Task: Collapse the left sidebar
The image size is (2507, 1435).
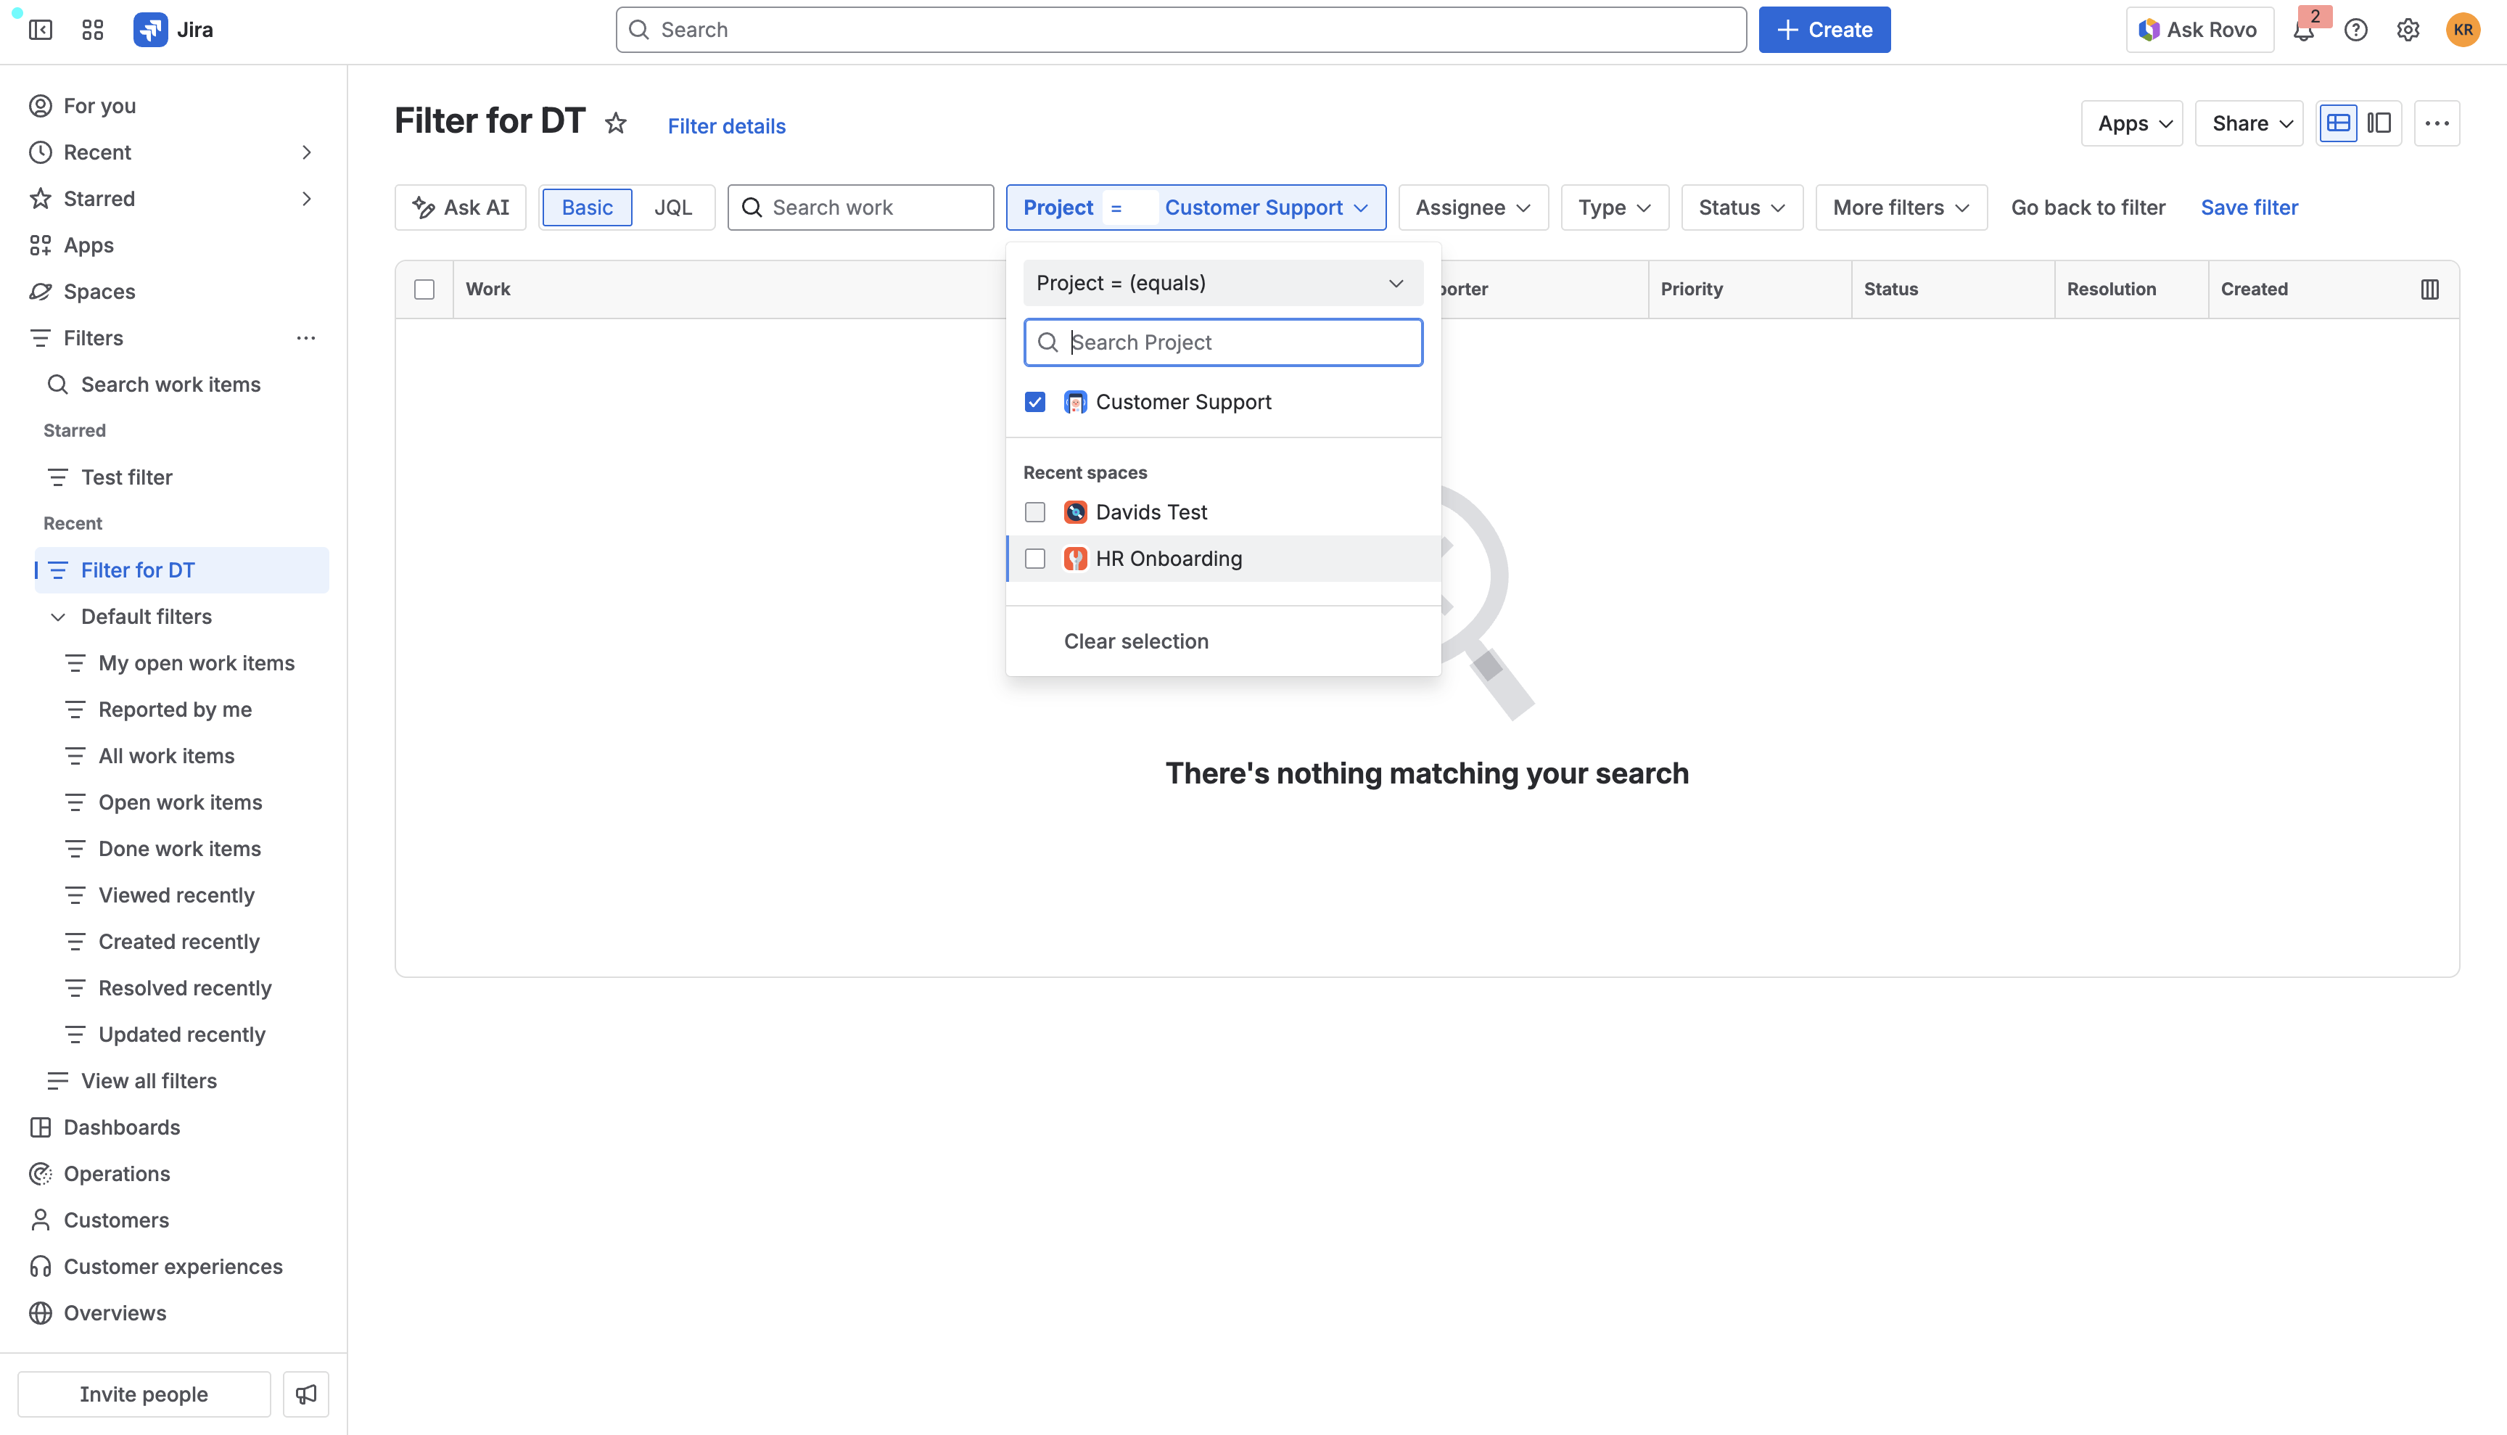Action: pyautogui.click(x=41, y=30)
